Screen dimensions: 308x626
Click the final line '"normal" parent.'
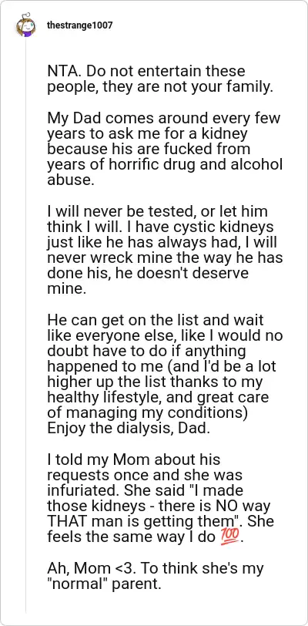(x=104, y=584)
